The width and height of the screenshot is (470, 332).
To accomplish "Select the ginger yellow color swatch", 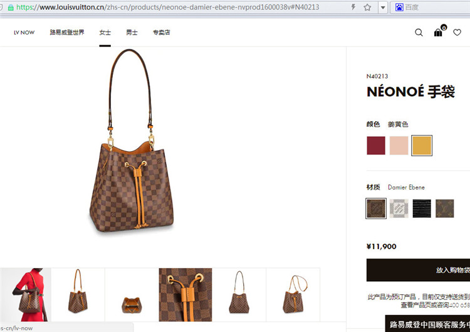I will 422,146.
